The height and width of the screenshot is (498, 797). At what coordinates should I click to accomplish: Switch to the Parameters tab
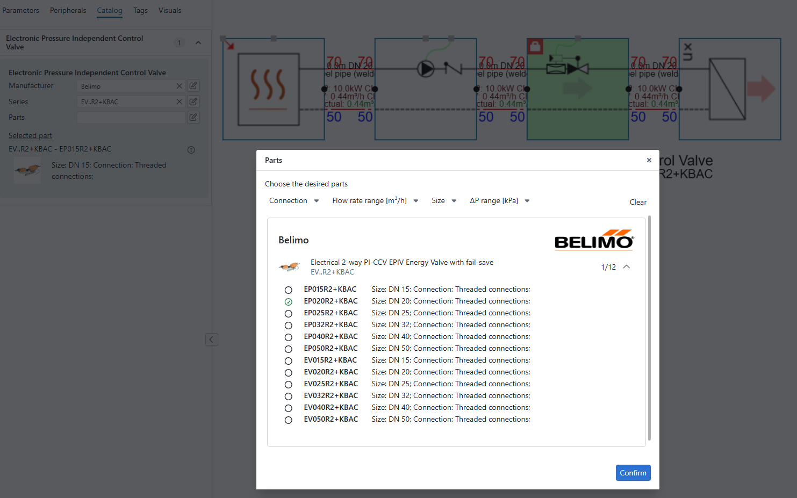(20, 10)
